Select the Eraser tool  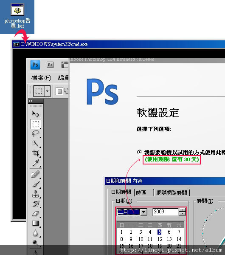tap(36, 213)
